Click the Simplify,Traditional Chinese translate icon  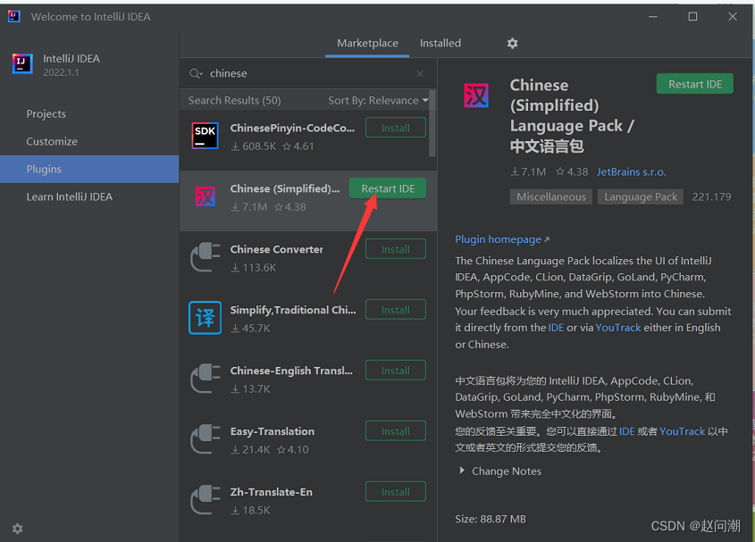coord(206,318)
